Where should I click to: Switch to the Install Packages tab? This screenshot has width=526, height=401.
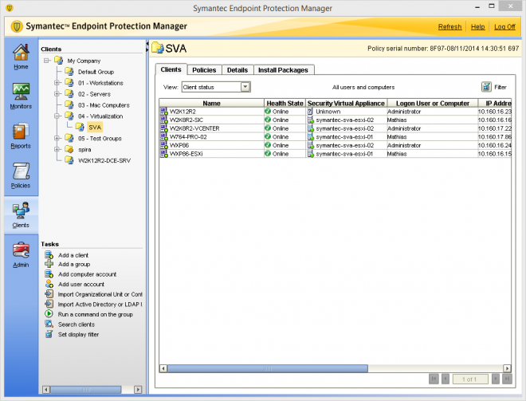[x=283, y=70]
